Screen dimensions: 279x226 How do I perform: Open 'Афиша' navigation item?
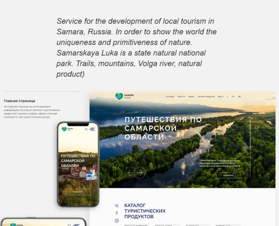(x=191, y=97)
